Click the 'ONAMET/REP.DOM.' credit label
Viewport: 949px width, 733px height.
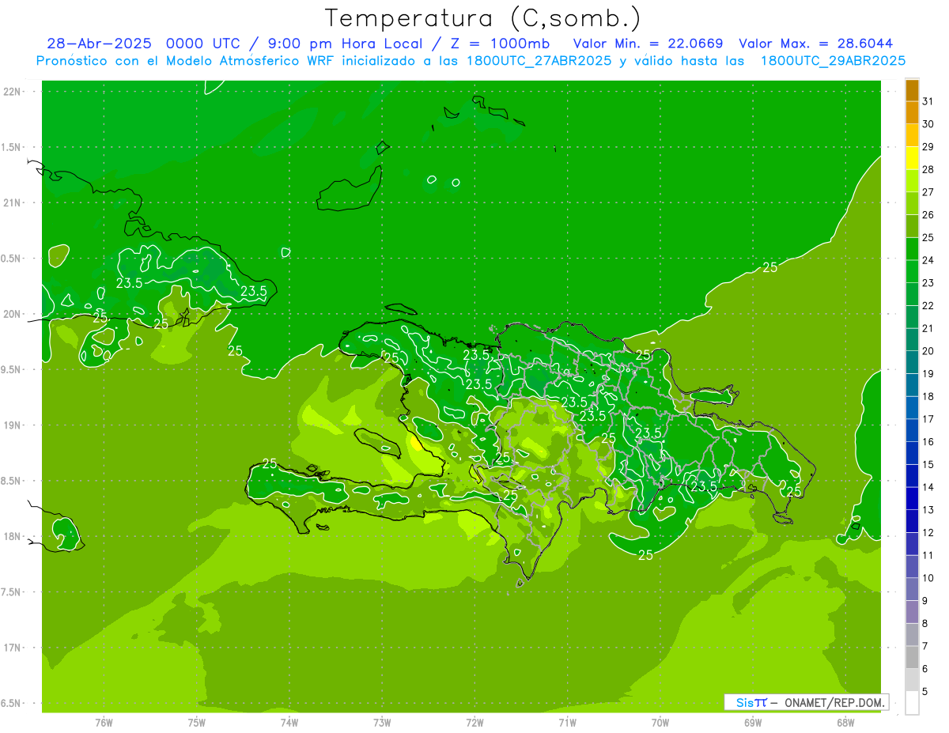(834, 702)
